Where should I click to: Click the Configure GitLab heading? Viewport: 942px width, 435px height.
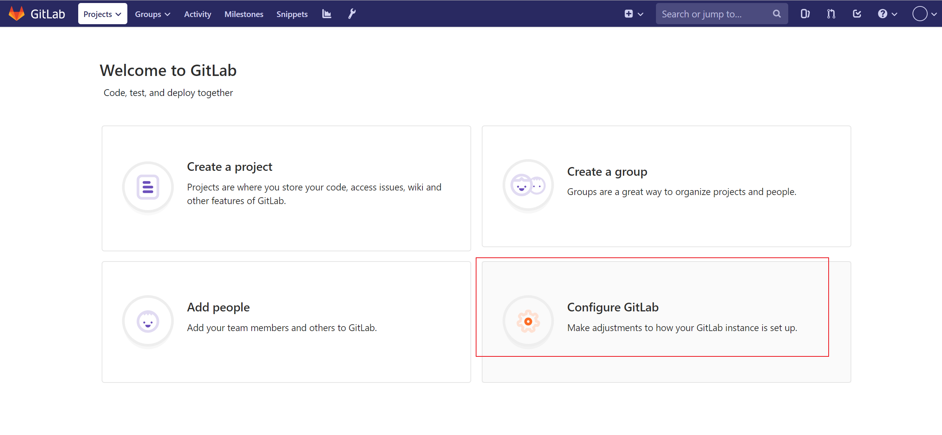[613, 307]
